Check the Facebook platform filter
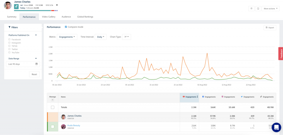 pyautogui.click(x=9, y=40)
